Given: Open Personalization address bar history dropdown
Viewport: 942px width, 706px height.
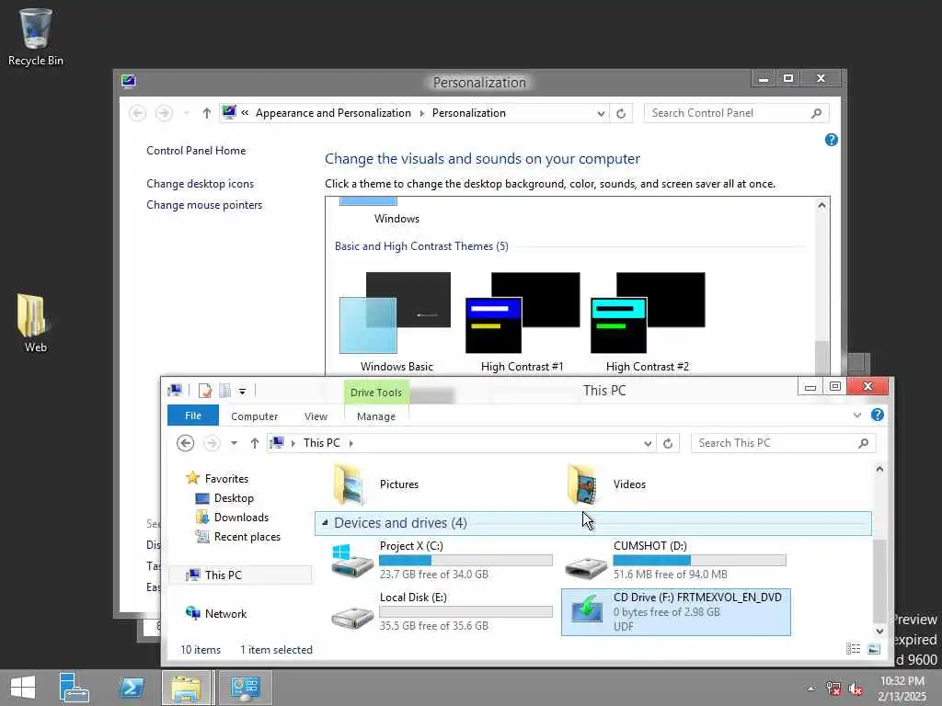Looking at the screenshot, I should tap(601, 113).
